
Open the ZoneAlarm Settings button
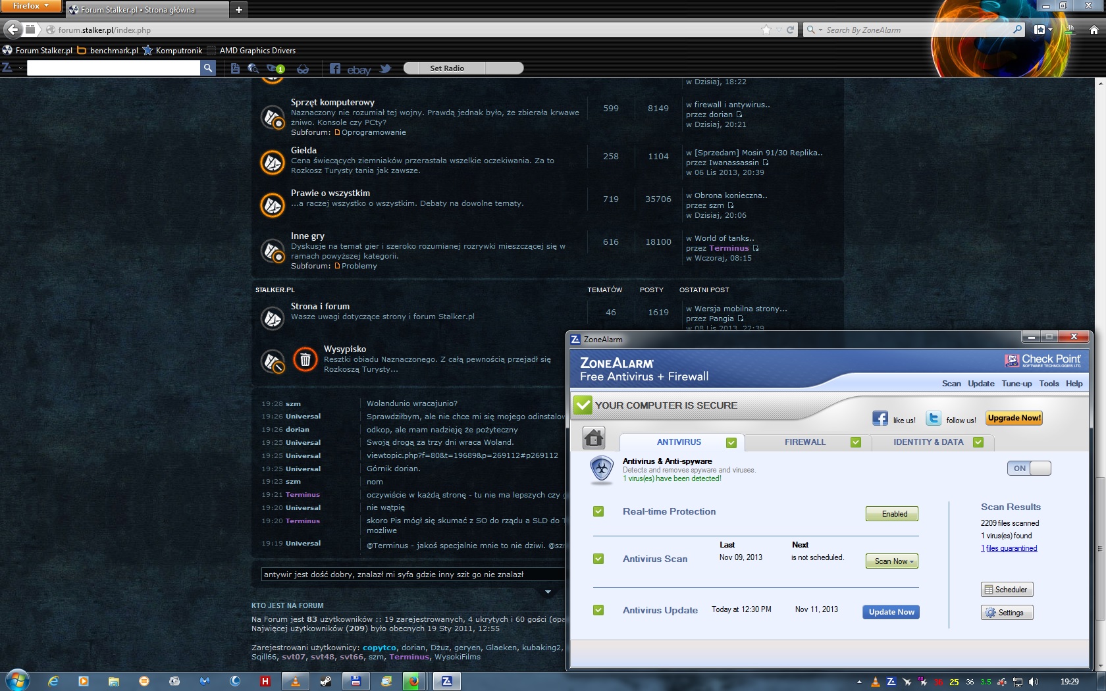coord(1007,613)
